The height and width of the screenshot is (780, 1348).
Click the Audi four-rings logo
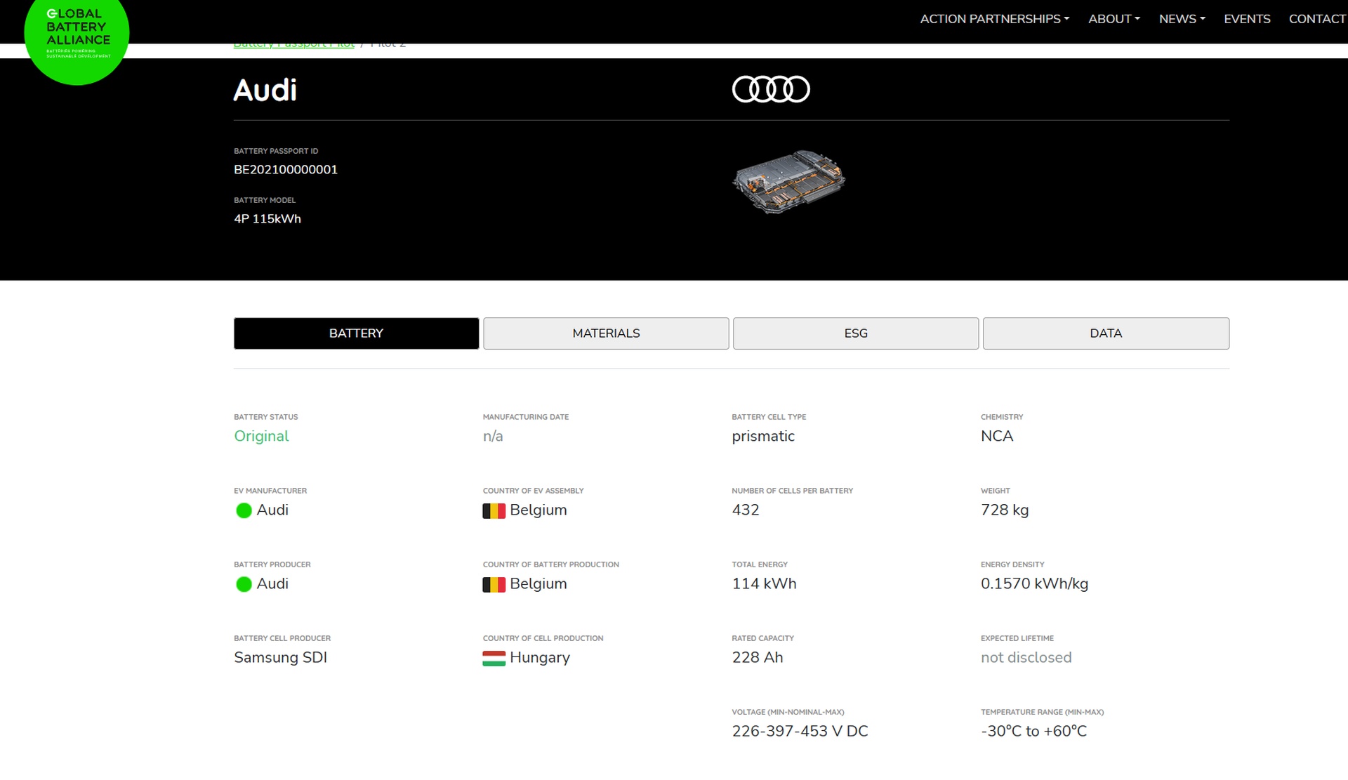coord(771,89)
